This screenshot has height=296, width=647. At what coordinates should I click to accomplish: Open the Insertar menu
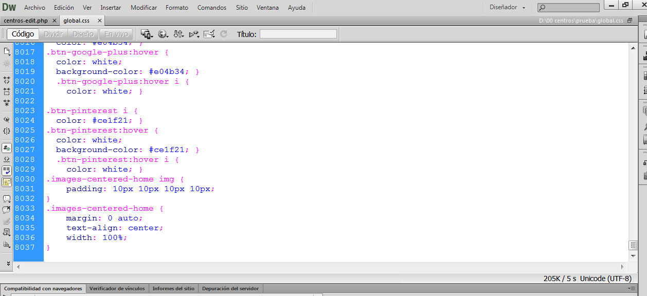coord(111,8)
